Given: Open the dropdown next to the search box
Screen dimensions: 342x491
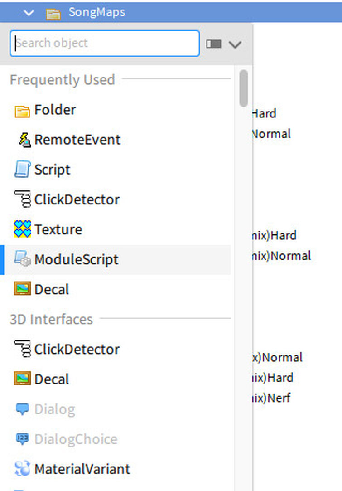Looking at the screenshot, I should 235,44.
